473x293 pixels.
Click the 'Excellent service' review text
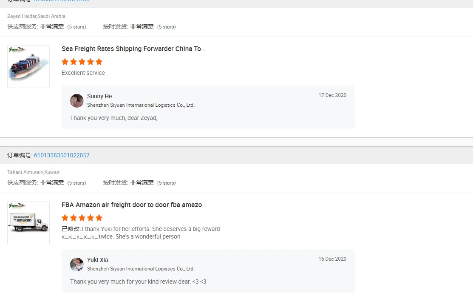tap(83, 73)
